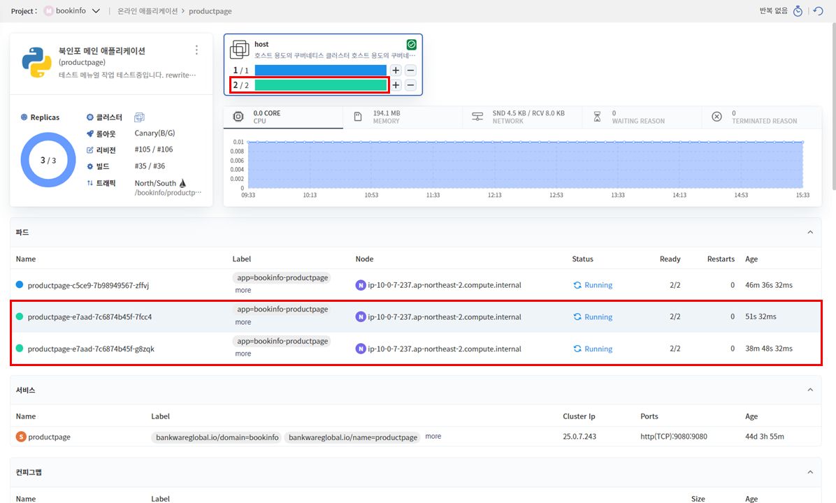Select the TERMINATED REASON tab
This screenshot has width=836, height=503.
click(x=762, y=117)
